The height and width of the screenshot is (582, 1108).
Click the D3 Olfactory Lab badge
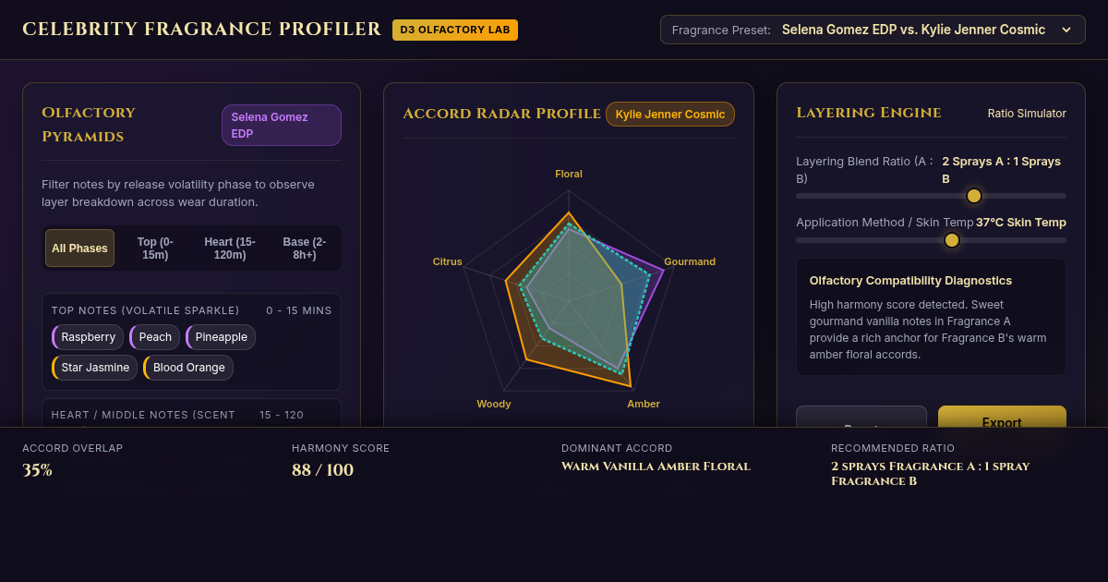455,30
